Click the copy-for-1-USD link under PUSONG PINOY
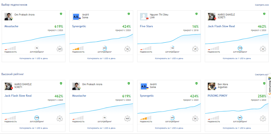This screenshot has height=134, width=271. [237, 128]
